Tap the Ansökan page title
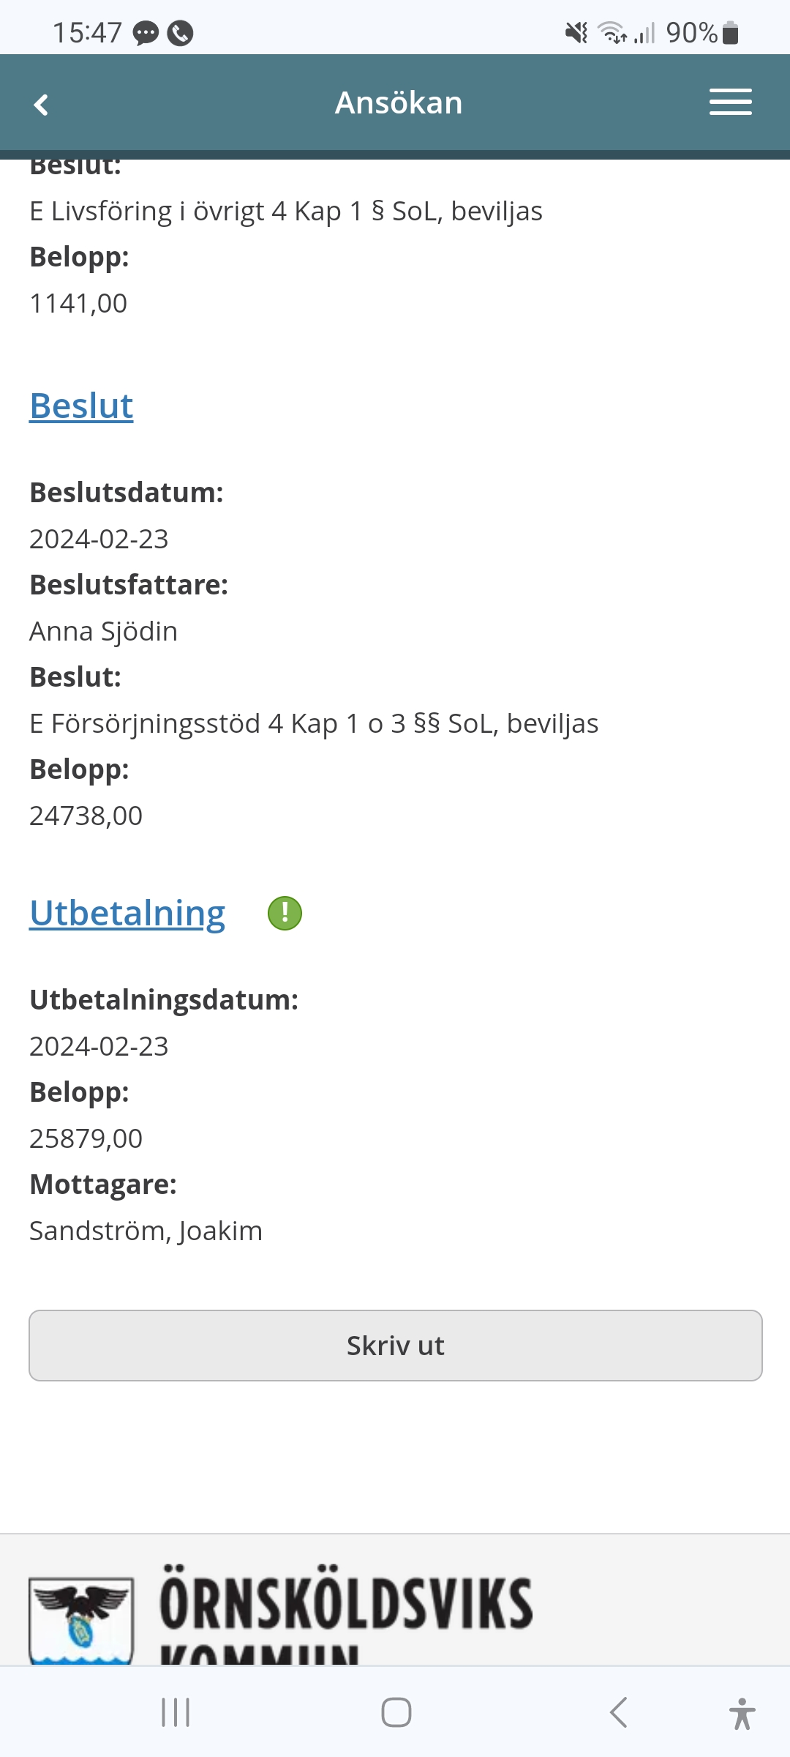This screenshot has height=1757, width=790. 399,102
